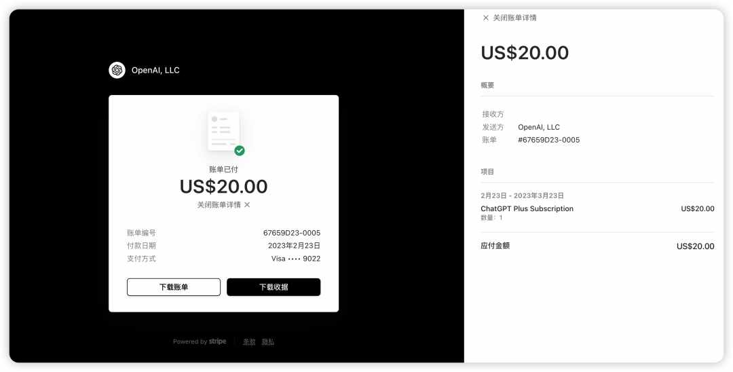The image size is (733, 372).
Task: Click the Stripe logo in footer
Action: [x=217, y=341]
